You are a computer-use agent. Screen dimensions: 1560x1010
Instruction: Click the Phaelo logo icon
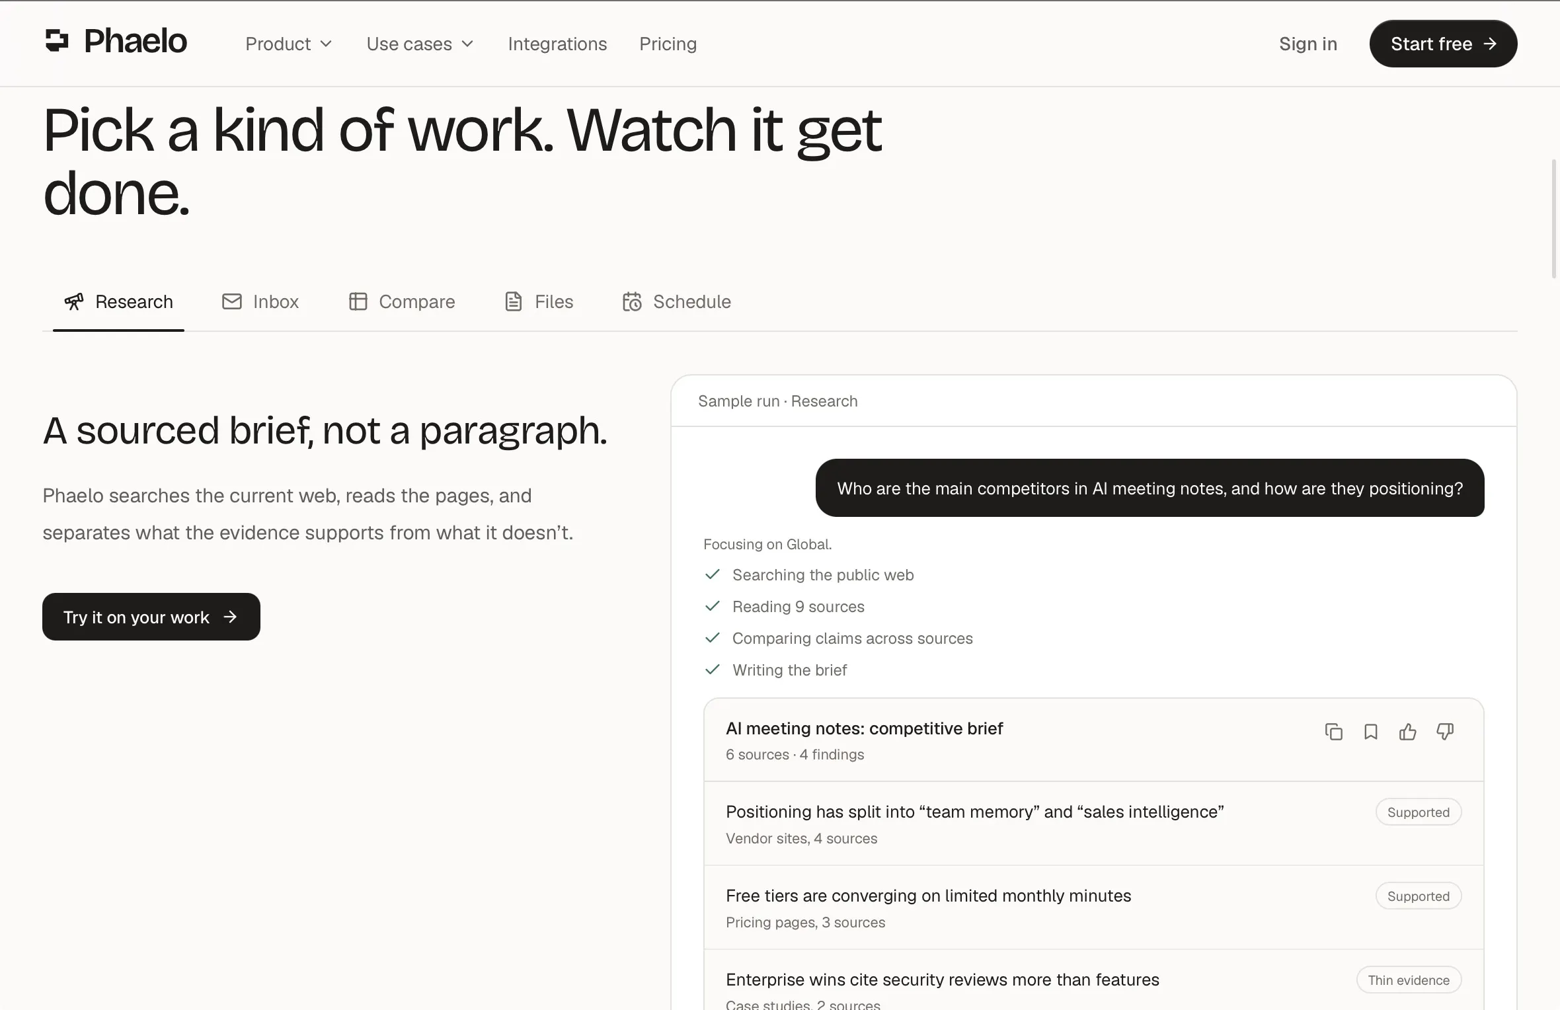coord(57,41)
